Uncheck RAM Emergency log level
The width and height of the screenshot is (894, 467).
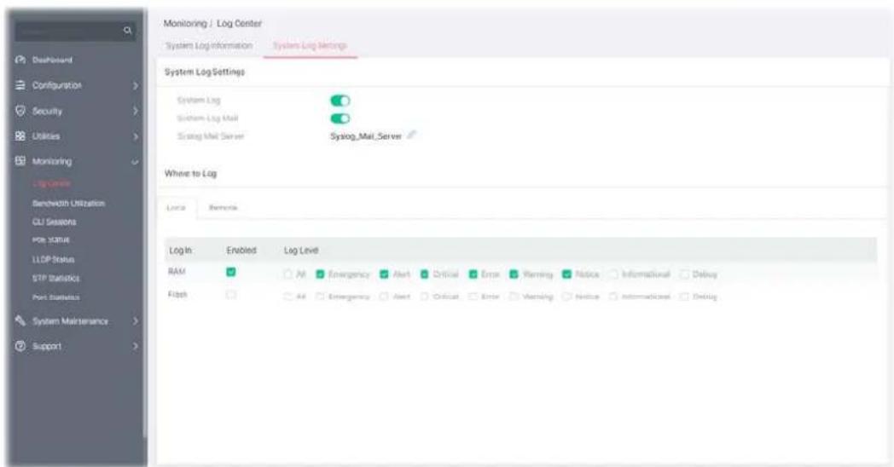(x=321, y=274)
